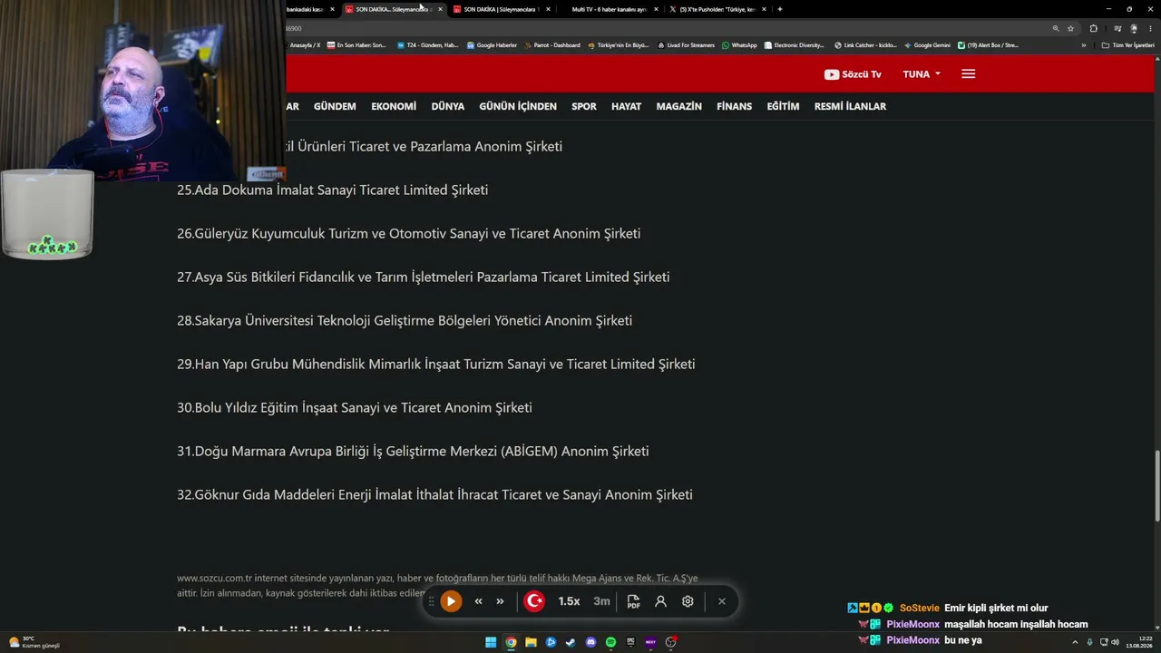Open the Tüm Yer İşaretleri folder
This screenshot has width=1161, height=653.
click(1127, 45)
